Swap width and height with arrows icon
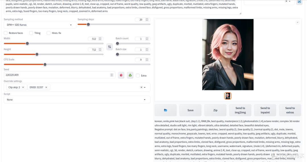 click(x=109, y=47)
